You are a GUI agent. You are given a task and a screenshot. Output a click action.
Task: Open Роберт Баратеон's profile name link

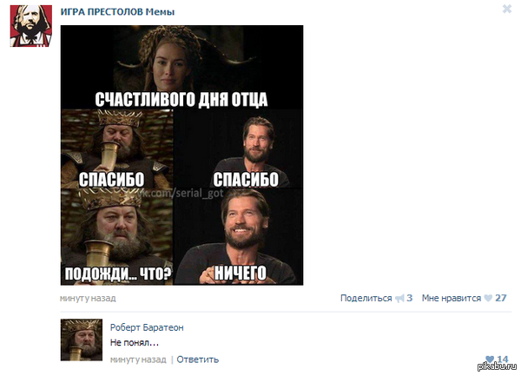(x=147, y=327)
